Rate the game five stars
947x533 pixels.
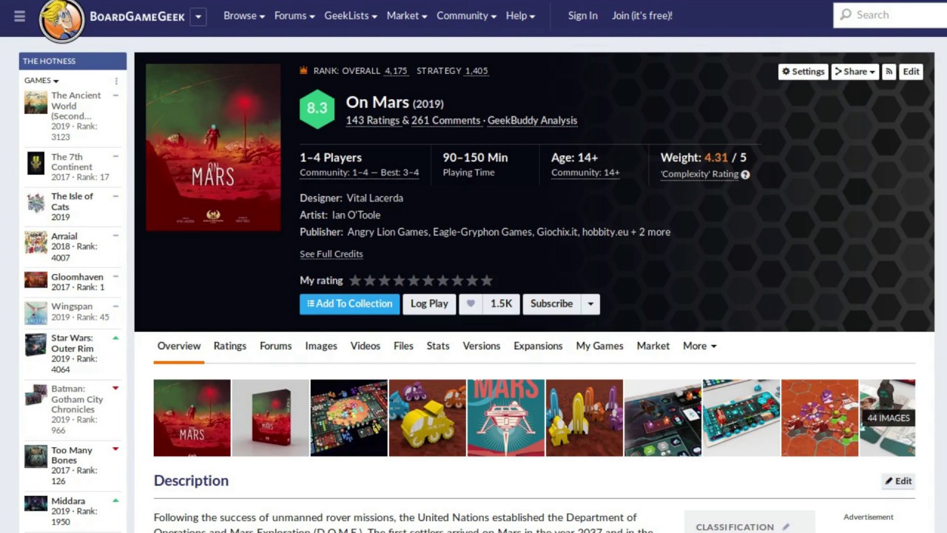pos(414,281)
